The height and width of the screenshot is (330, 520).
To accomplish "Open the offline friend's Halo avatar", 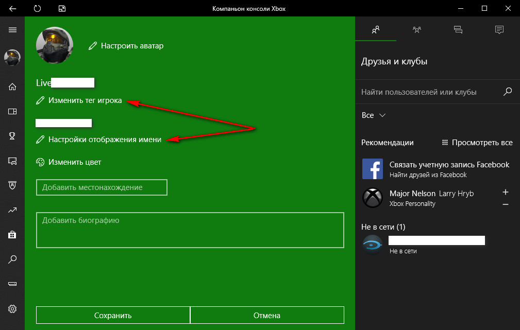I will 373,245.
